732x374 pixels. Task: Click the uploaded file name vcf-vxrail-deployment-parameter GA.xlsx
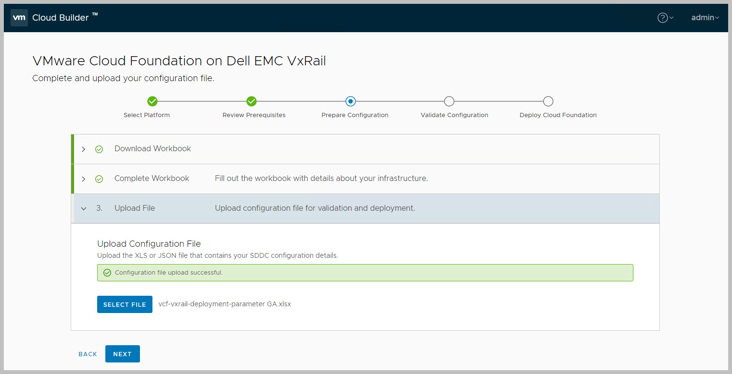[225, 304]
